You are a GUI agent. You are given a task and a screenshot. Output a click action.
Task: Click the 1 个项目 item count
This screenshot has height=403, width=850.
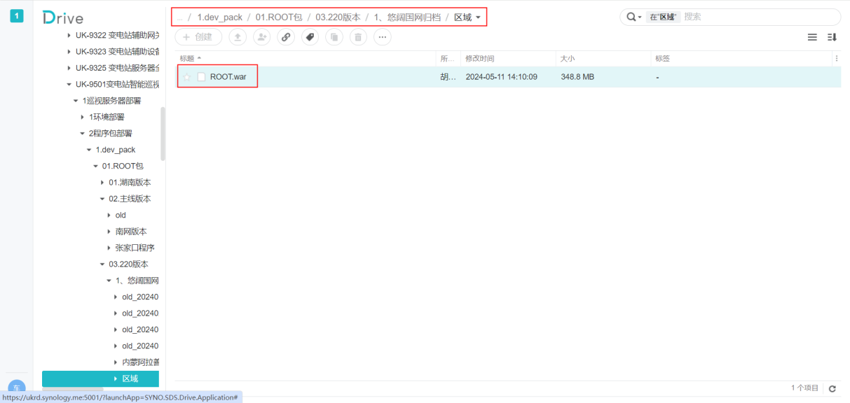click(x=805, y=388)
